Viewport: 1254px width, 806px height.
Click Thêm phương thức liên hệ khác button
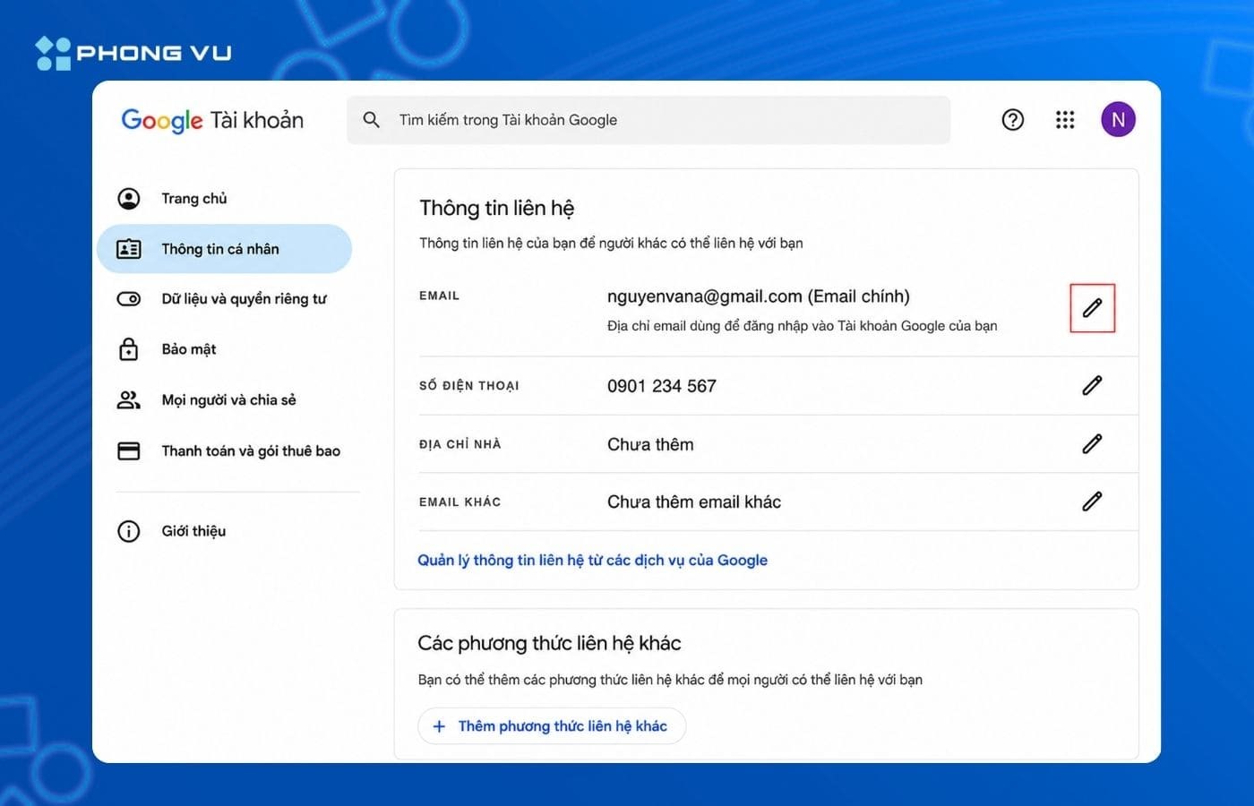pyautogui.click(x=552, y=726)
